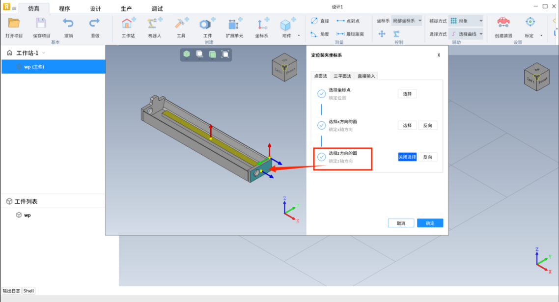The width and height of the screenshot is (559, 302).
Task: Open the 局部坐标系 coordinate system dropdown
Action: click(x=407, y=21)
